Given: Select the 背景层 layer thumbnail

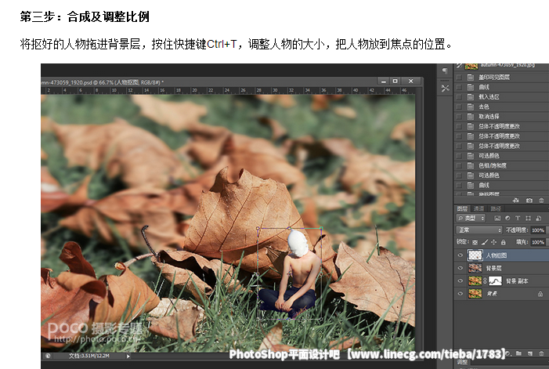Looking at the screenshot, I should (475, 268).
